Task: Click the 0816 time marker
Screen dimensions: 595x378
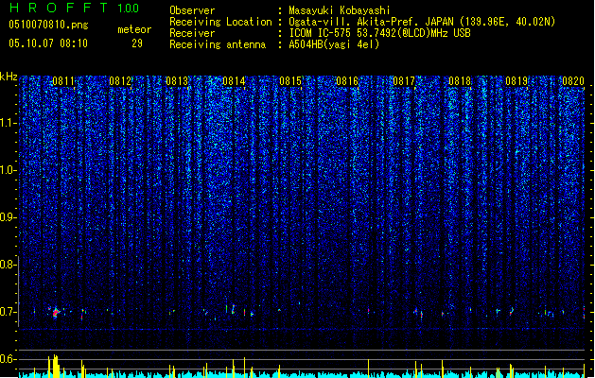Action: coord(347,81)
